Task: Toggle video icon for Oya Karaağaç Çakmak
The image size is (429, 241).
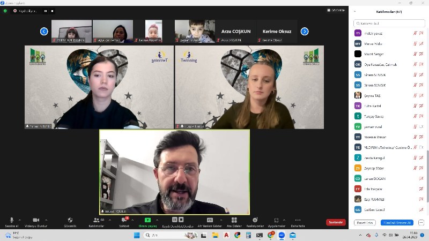Action: (x=421, y=64)
